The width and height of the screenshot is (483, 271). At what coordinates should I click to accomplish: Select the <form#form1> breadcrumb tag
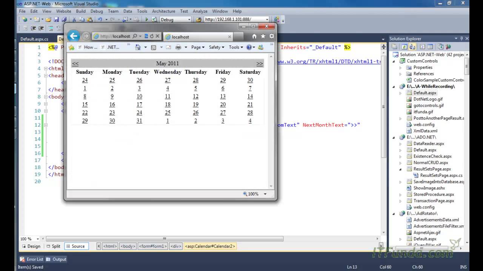[153, 246]
